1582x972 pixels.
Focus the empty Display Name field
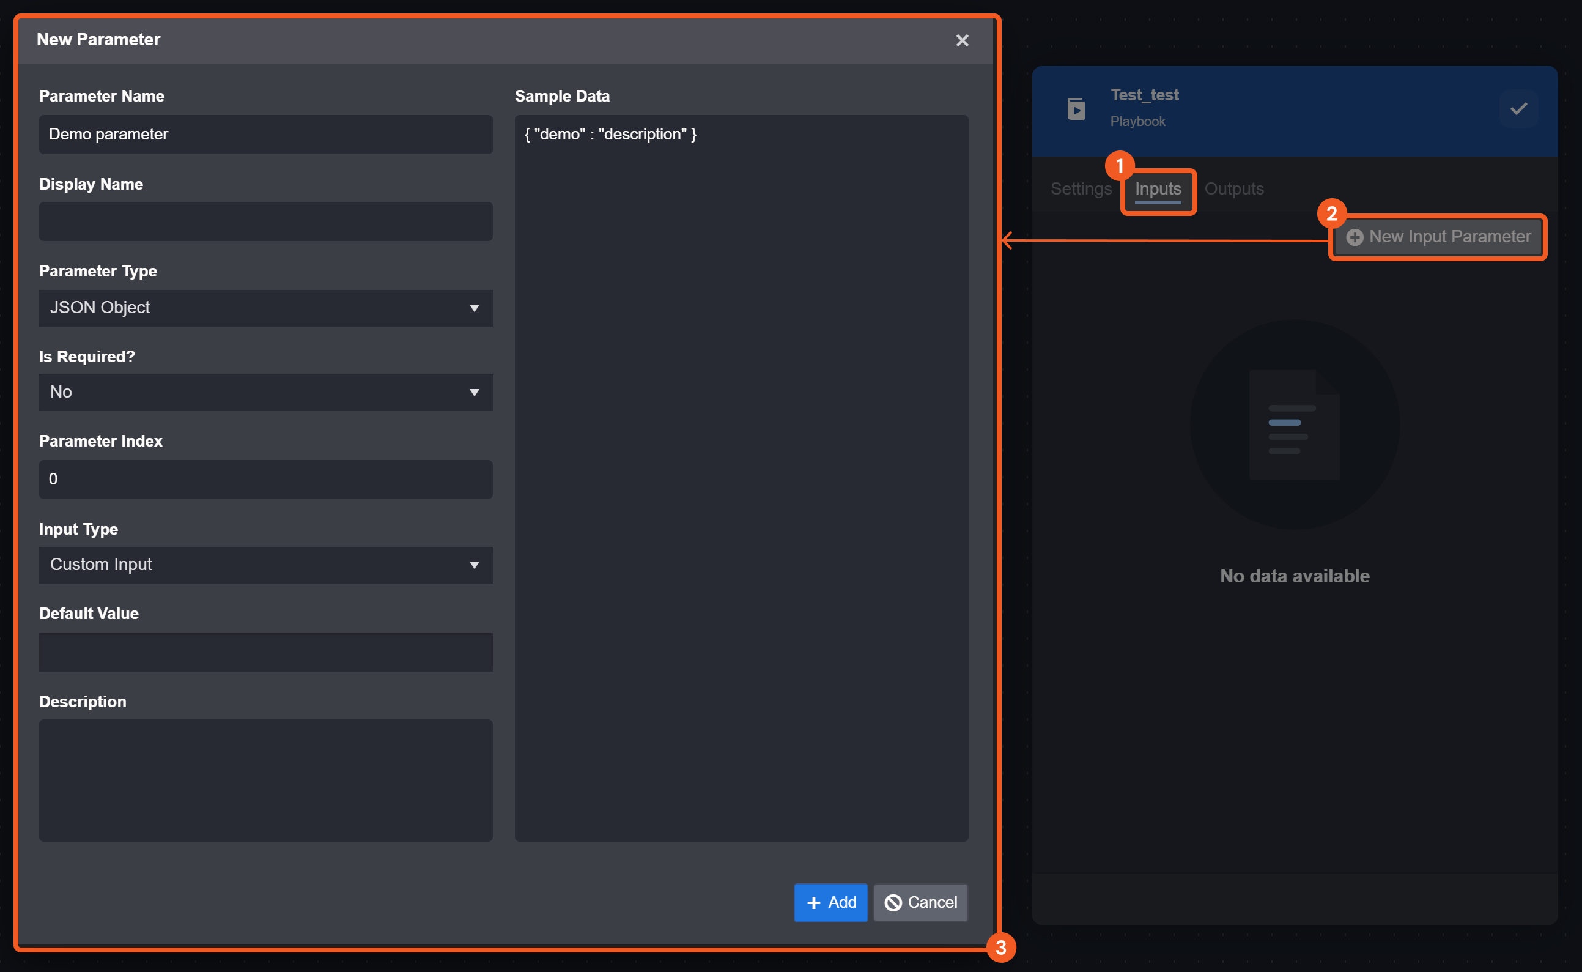click(265, 222)
